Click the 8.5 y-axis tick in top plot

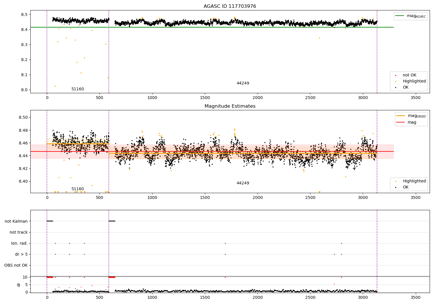click(x=24, y=14)
